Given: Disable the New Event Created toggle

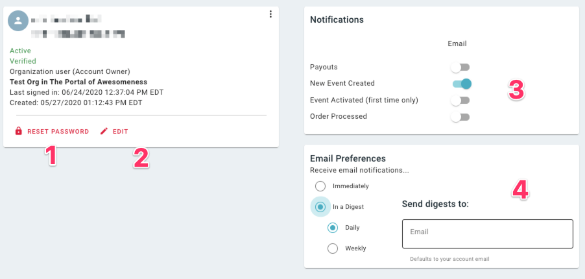Looking at the screenshot, I should tap(462, 84).
